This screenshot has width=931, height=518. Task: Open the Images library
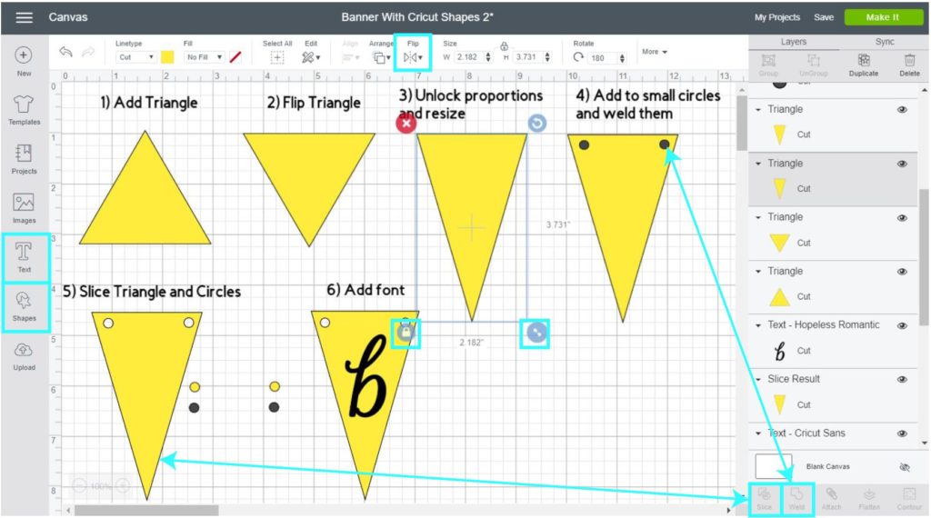point(24,207)
